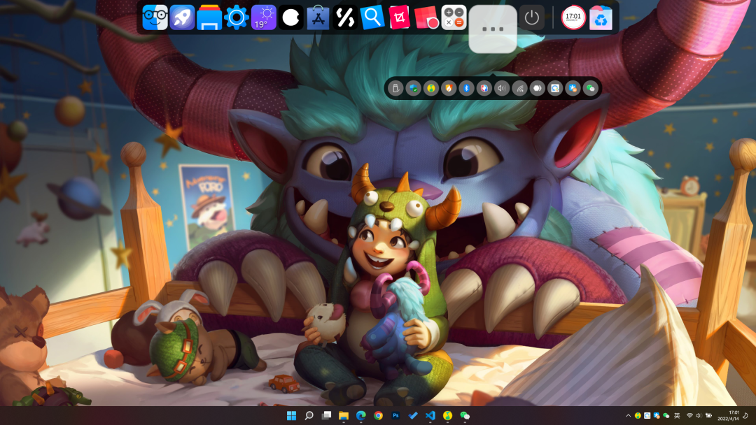Open Visual Studio Code from the taskbar
The height and width of the screenshot is (425, 756).
click(x=430, y=415)
